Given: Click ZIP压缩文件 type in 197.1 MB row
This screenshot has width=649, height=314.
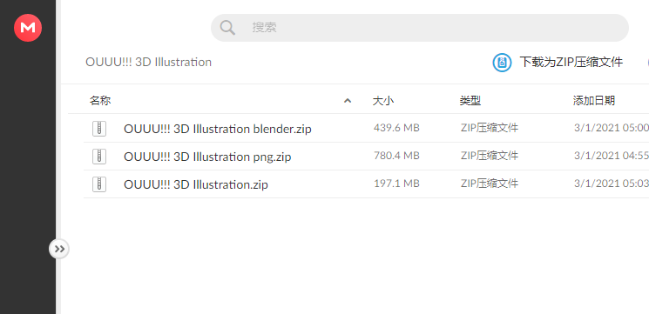Looking at the screenshot, I should tap(490, 184).
